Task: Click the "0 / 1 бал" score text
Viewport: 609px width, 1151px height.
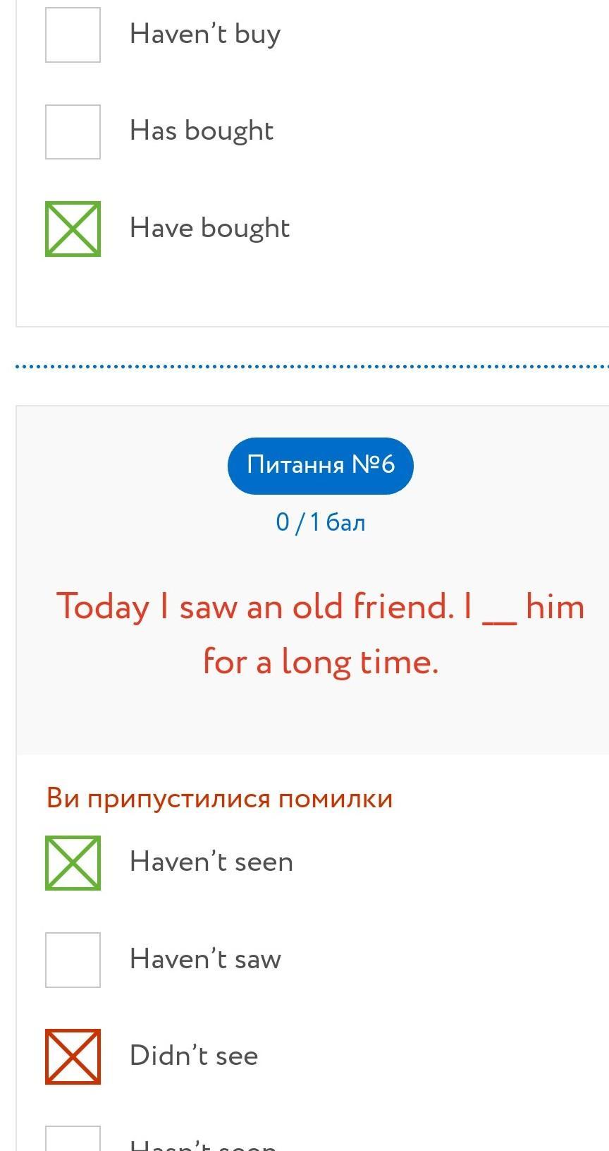Action: (321, 522)
